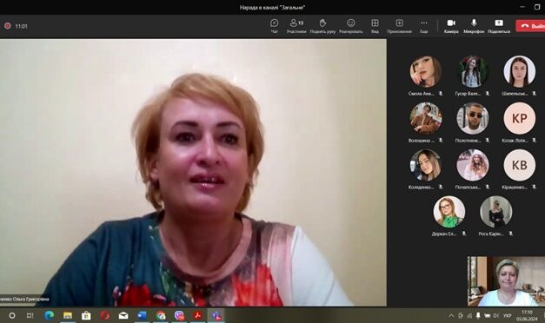This screenshot has height=323, width=545.
Task: Expand the system tray hidden icons
Action: pyautogui.click(x=451, y=316)
